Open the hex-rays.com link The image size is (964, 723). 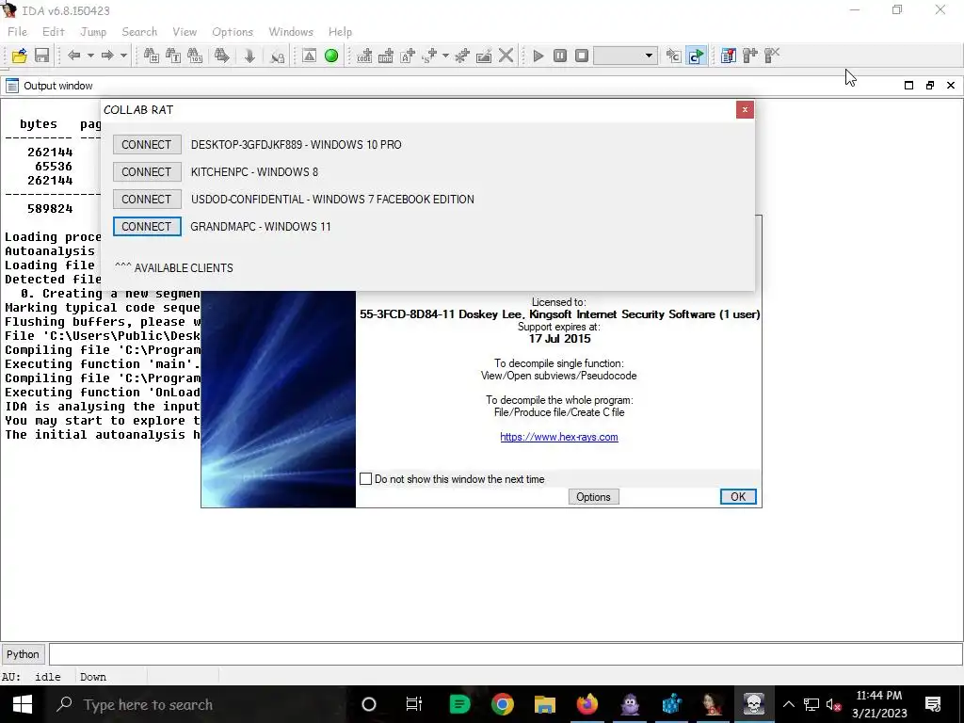click(x=559, y=437)
